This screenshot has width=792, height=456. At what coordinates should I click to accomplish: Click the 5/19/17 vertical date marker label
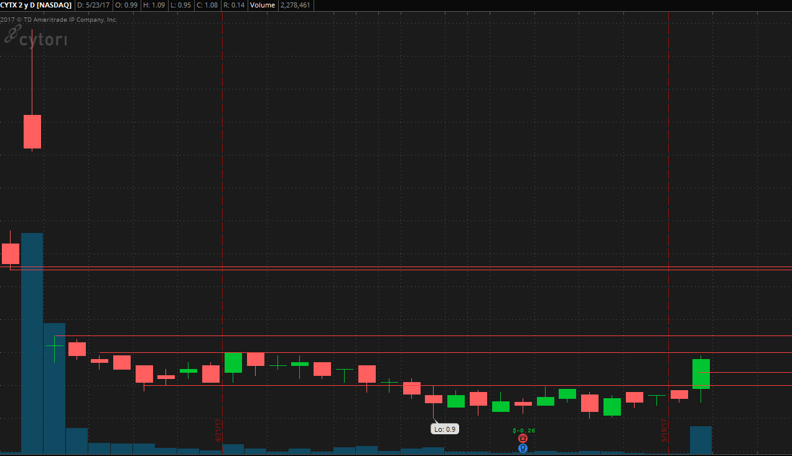pyautogui.click(x=664, y=430)
